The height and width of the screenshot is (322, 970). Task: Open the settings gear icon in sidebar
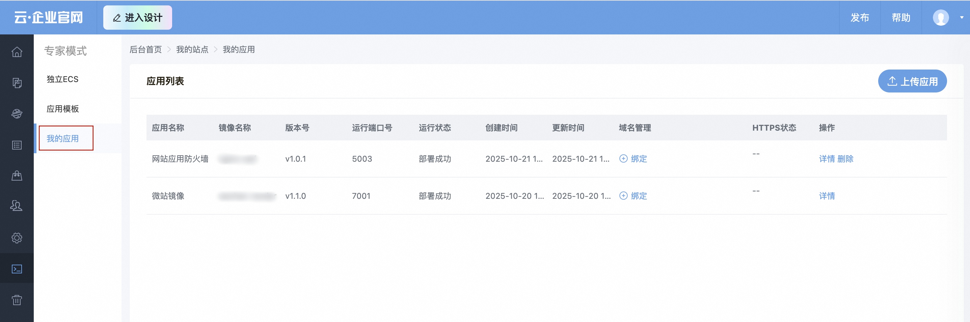pyautogui.click(x=17, y=238)
